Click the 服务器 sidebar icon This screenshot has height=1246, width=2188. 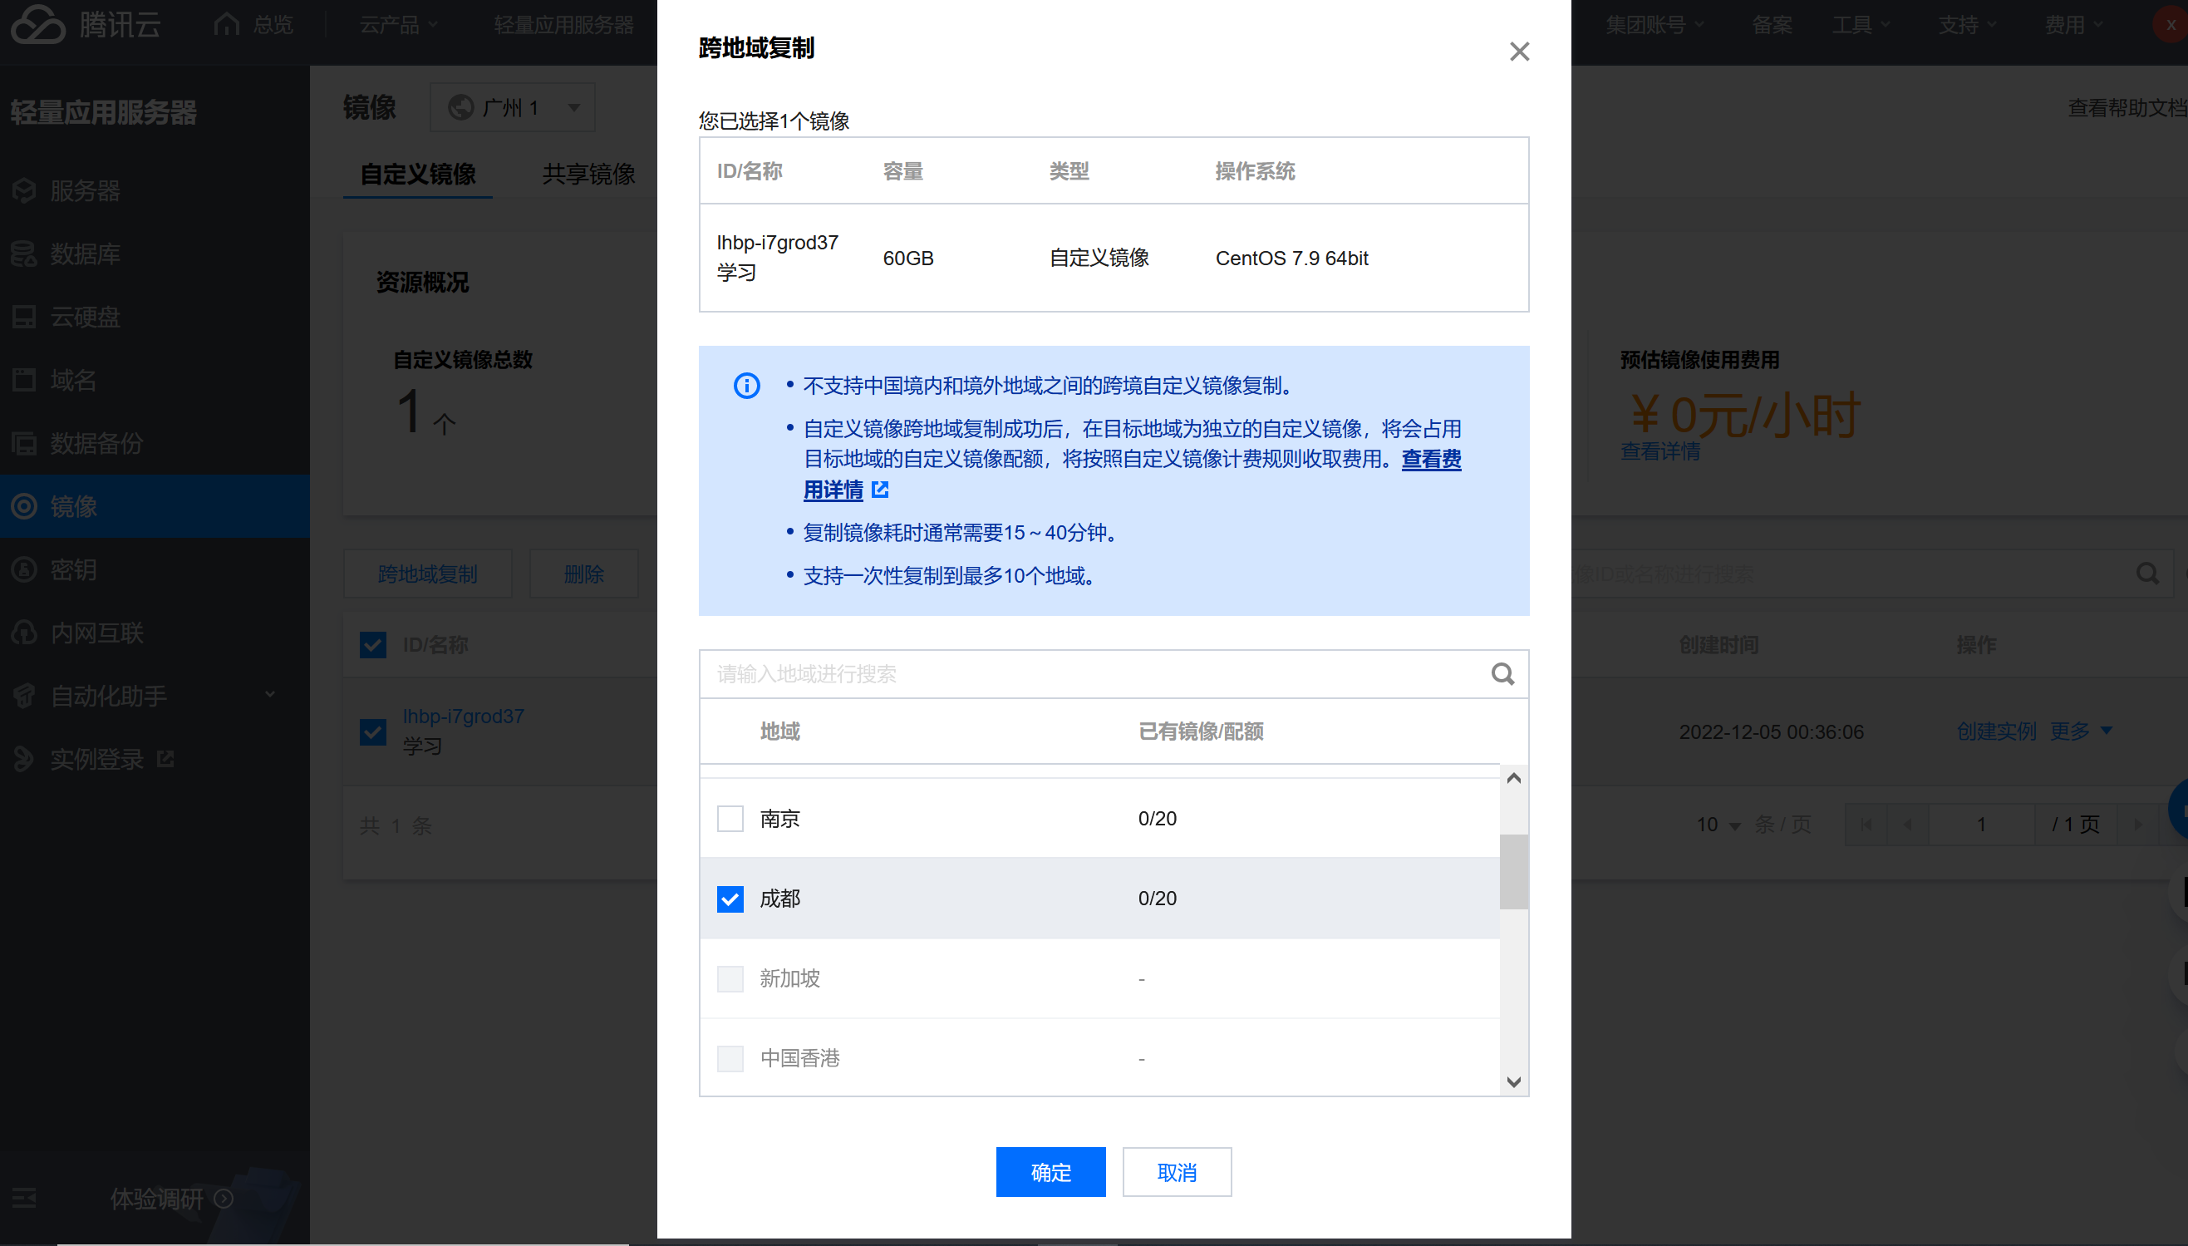point(24,190)
